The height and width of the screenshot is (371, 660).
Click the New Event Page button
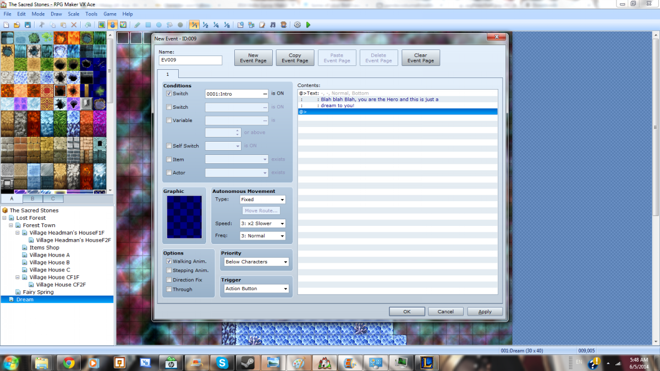coord(254,58)
